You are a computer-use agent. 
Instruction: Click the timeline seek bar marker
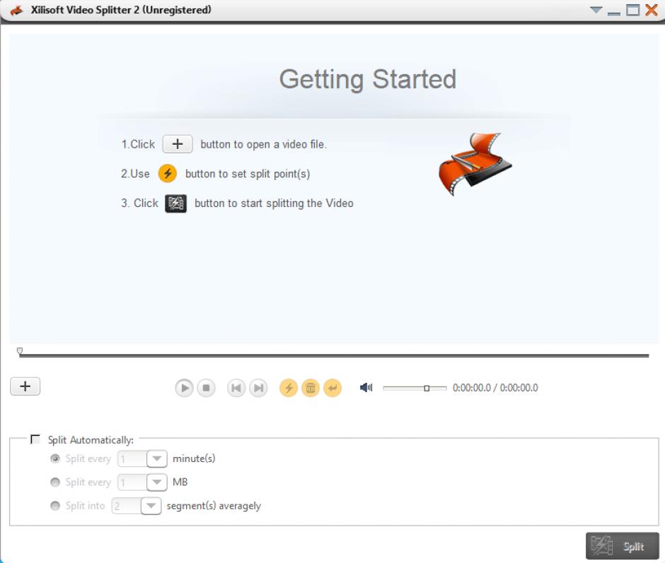(x=20, y=351)
